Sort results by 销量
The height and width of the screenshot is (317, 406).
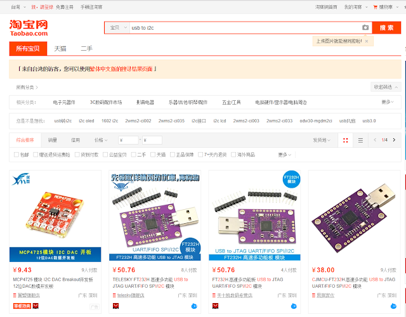point(52,140)
